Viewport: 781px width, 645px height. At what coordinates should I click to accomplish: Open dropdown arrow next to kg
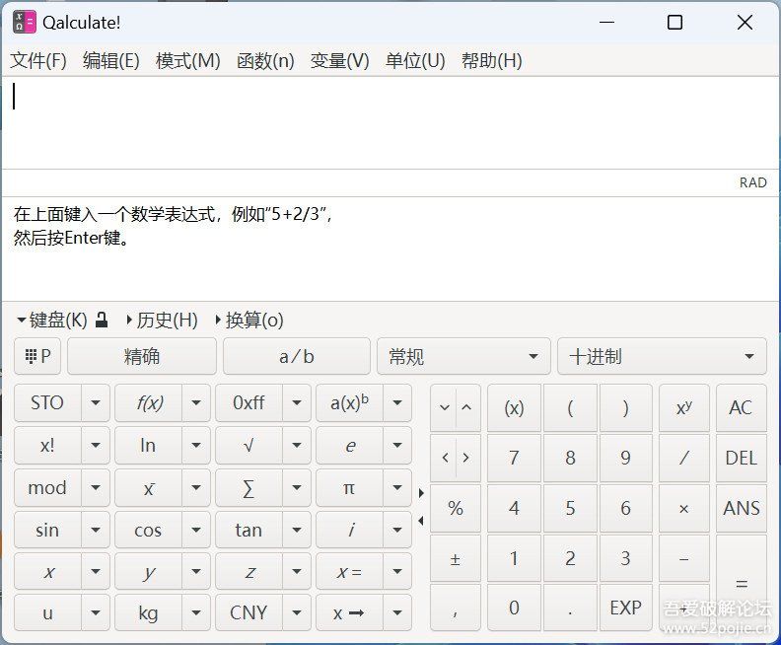click(196, 612)
